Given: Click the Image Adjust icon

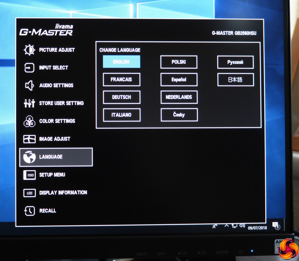Looking at the screenshot, I should point(29,139).
